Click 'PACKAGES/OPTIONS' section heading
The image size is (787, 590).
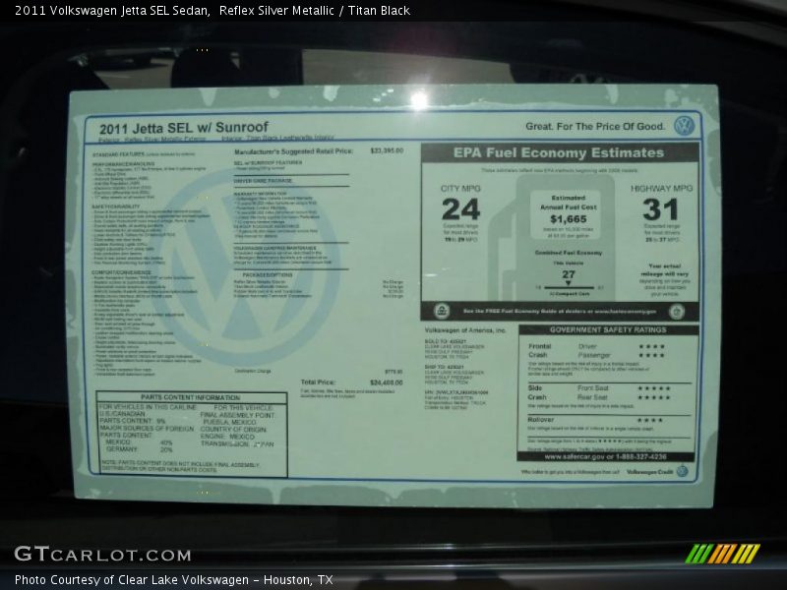click(x=267, y=275)
